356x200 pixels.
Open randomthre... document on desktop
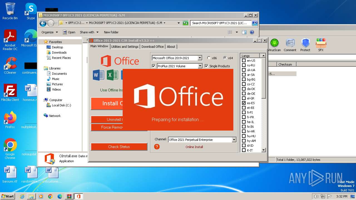click(x=31, y=174)
